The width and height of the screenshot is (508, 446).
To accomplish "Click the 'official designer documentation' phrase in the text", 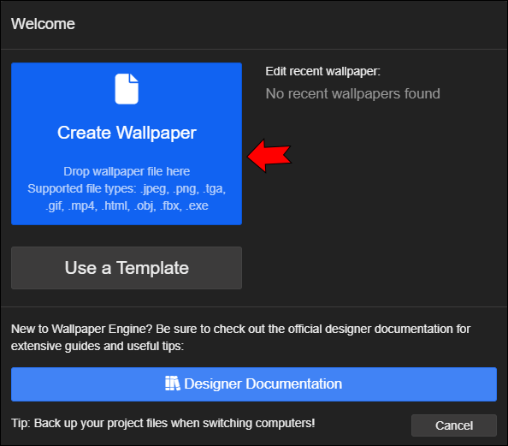I will point(371,329).
